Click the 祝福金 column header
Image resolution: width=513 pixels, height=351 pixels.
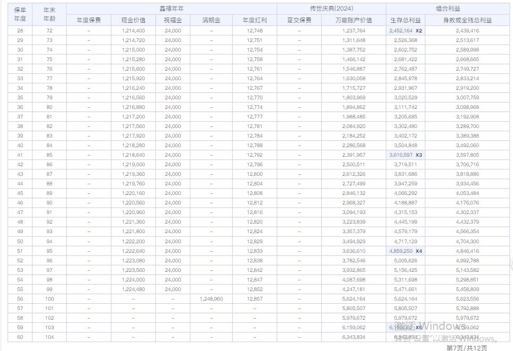173,20
